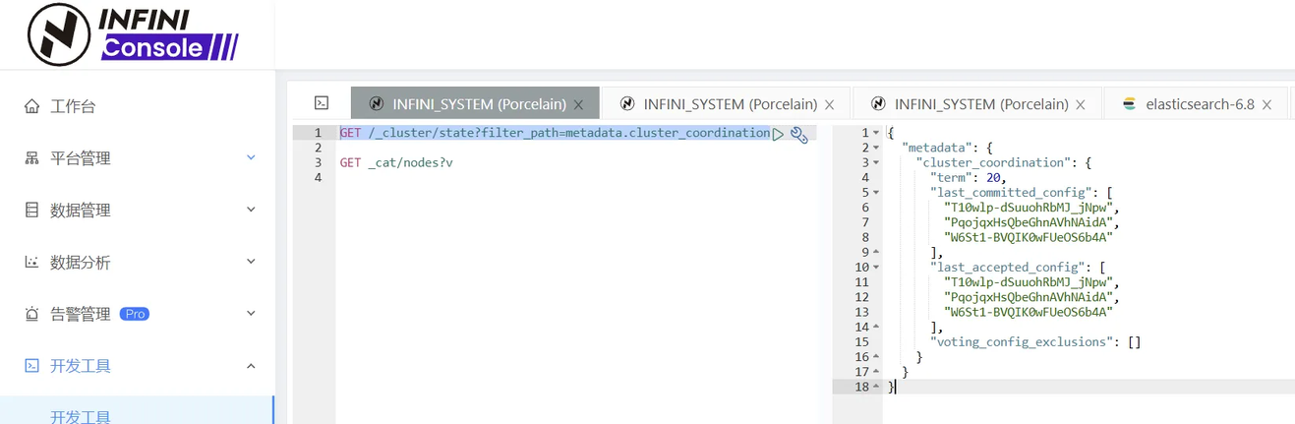Collapse the 开发工具 menu chevron

pos(251,366)
